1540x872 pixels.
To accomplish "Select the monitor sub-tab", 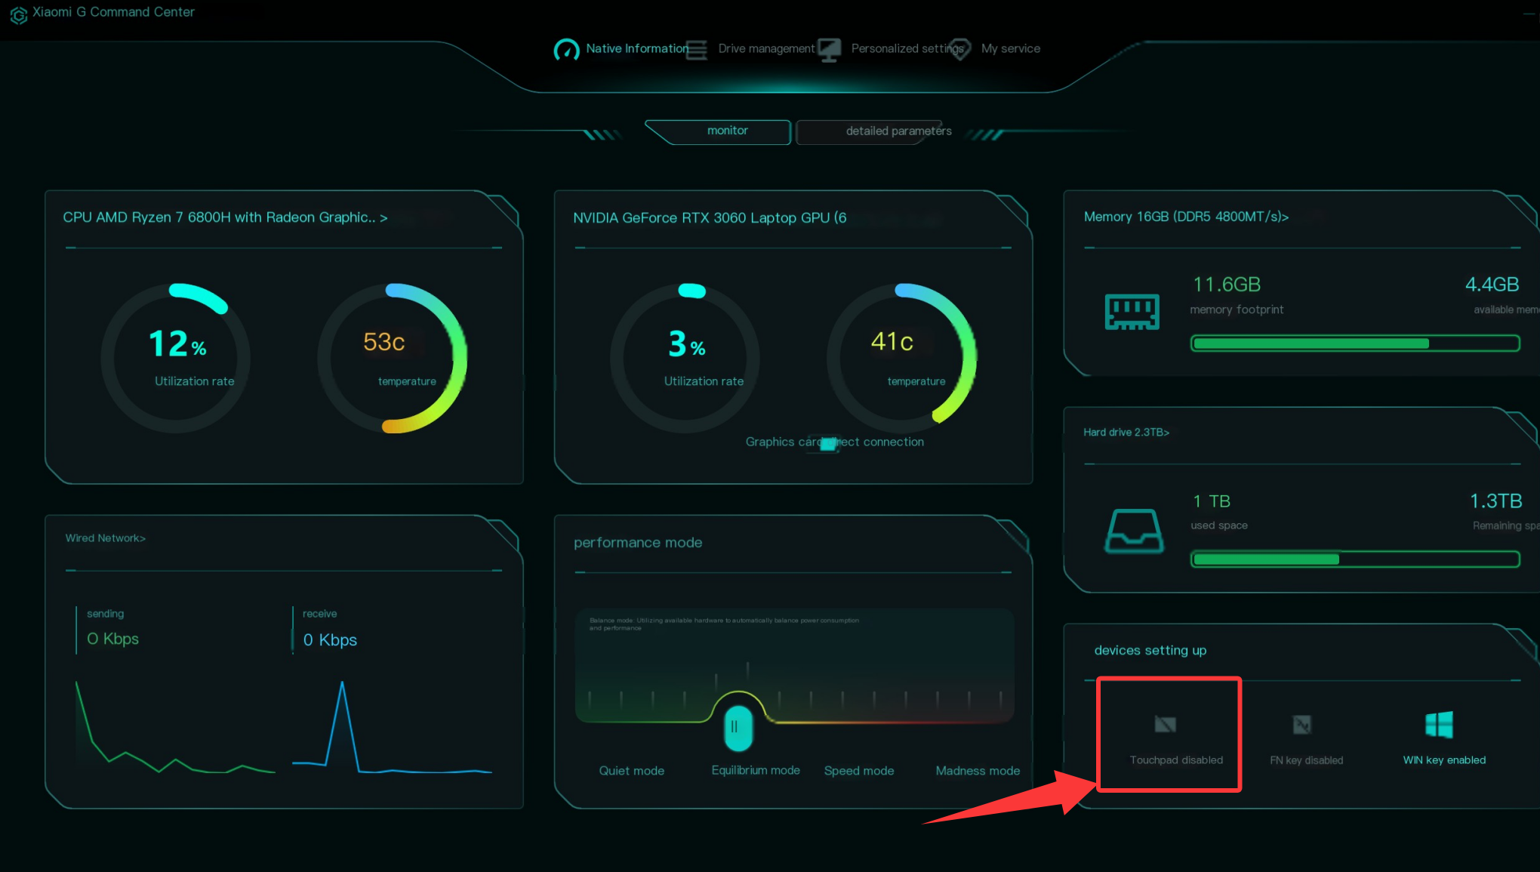I will (x=718, y=131).
